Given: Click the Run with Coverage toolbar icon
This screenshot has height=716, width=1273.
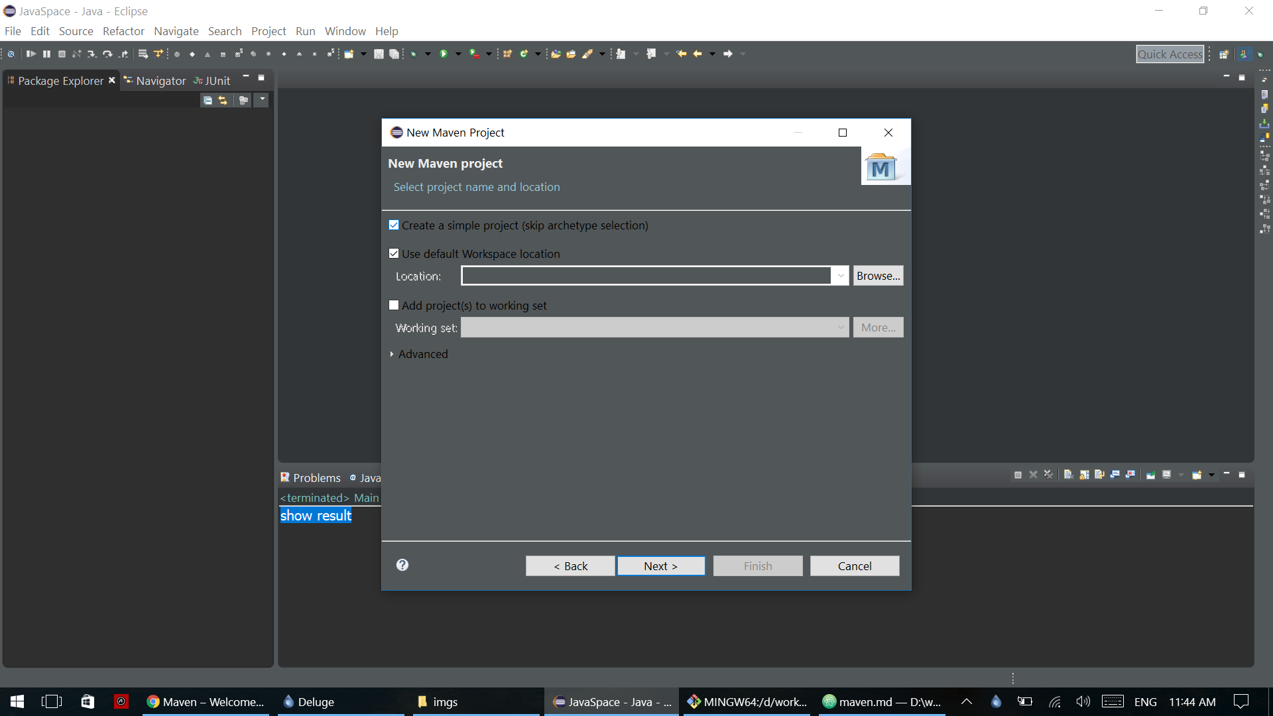Looking at the screenshot, I should click(x=474, y=54).
